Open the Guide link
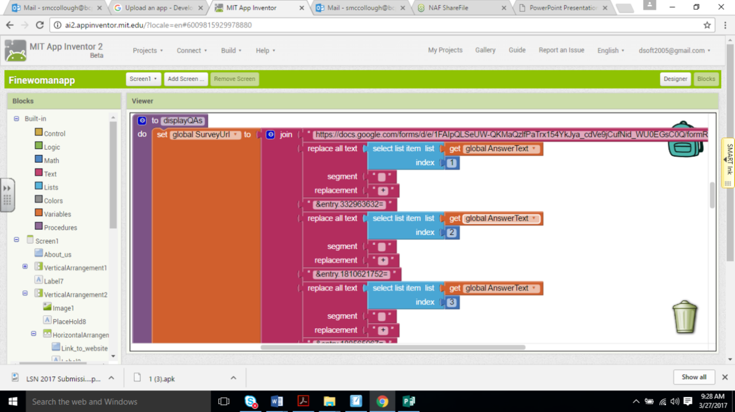This screenshot has width=735, height=412. pos(517,50)
